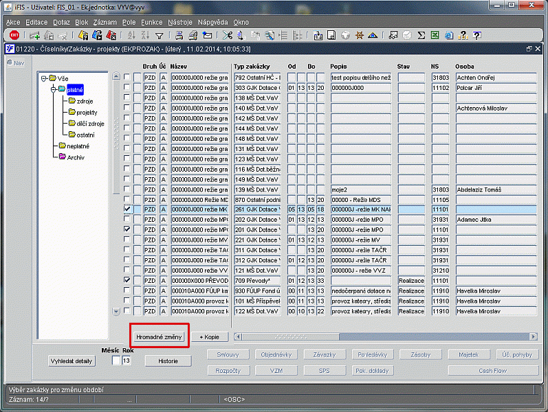Click the Cash Flow button

click(x=493, y=370)
